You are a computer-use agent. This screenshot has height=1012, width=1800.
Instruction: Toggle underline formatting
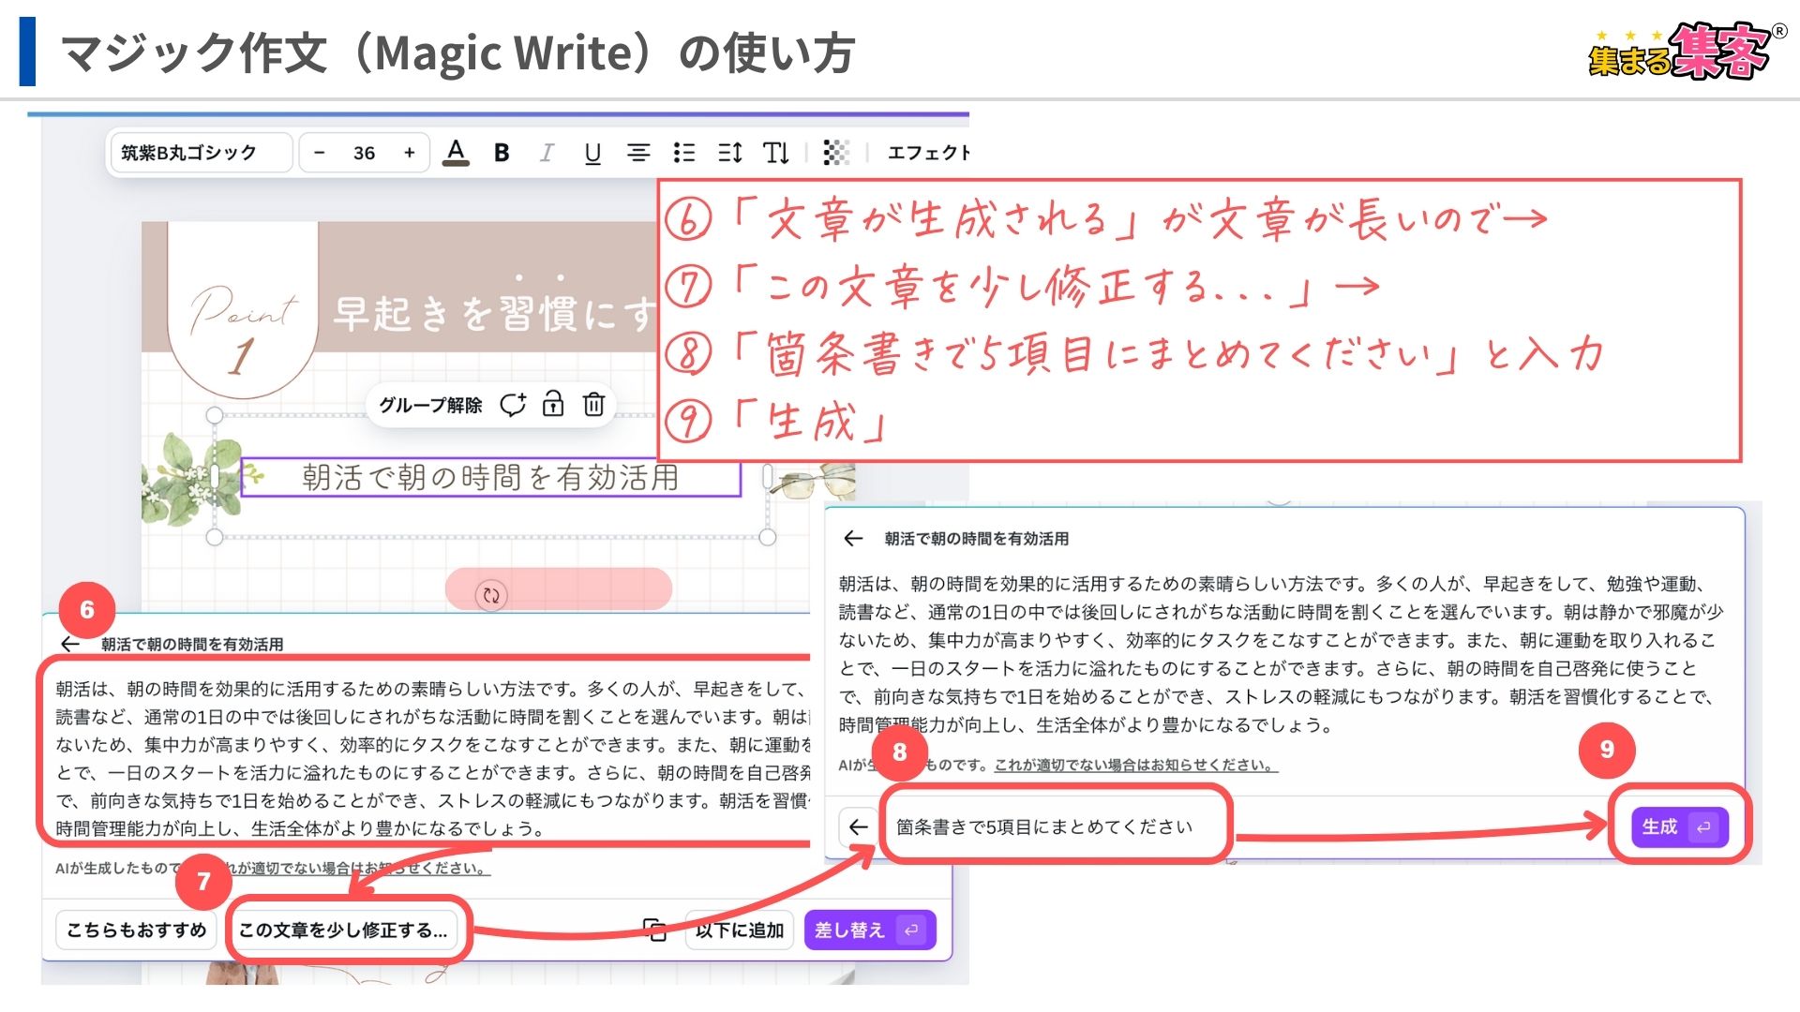(x=592, y=153)
